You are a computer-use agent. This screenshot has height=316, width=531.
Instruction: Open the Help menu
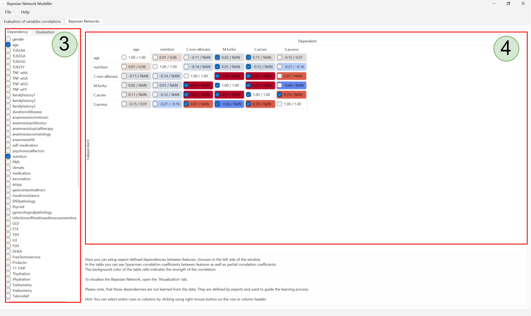coord(25,12)
